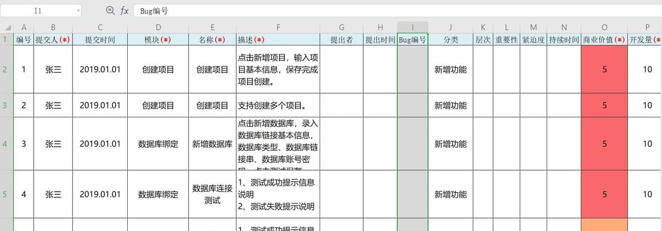Image resolution: width=662 pixels, height=231 pixels.
Task: Click the 编号 value 3 cell
Action: pyautogui.click(x=23, y=144)
